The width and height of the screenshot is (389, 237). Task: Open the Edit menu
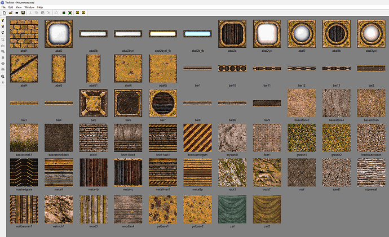coord(11,7)
